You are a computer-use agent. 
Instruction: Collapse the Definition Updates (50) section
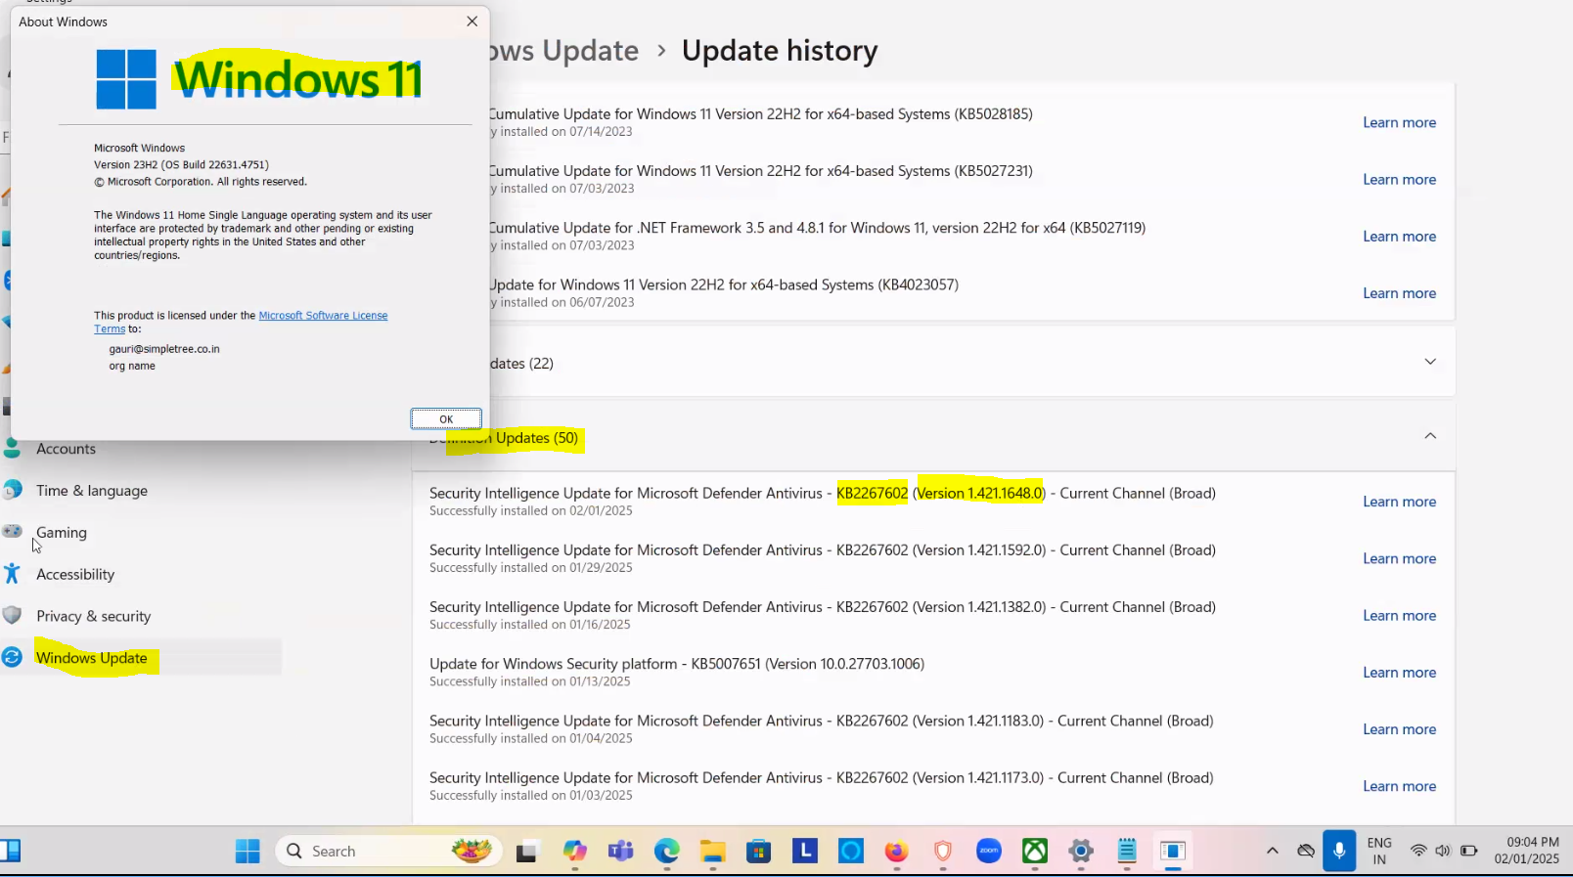[x=1430, y=436]
